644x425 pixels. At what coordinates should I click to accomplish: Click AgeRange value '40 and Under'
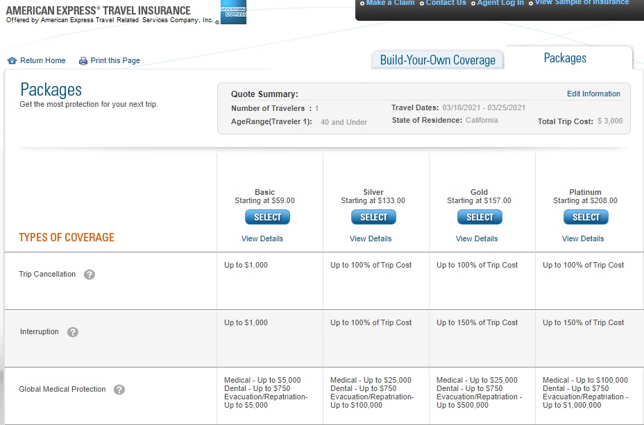click(344, 122)
